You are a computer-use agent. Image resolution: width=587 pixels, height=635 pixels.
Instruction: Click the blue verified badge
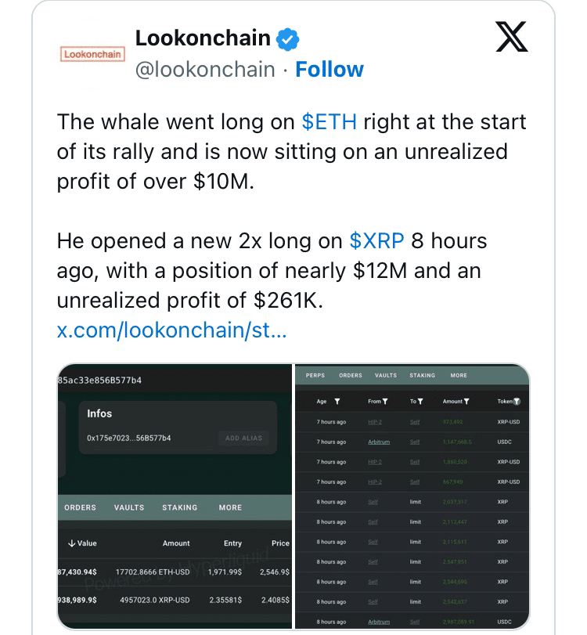(x=288, y=38)
